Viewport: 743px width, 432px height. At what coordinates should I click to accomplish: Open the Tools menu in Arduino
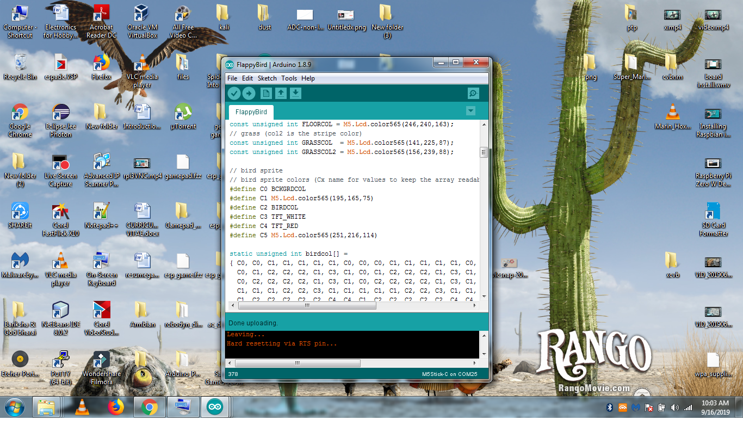pos(289,78)
